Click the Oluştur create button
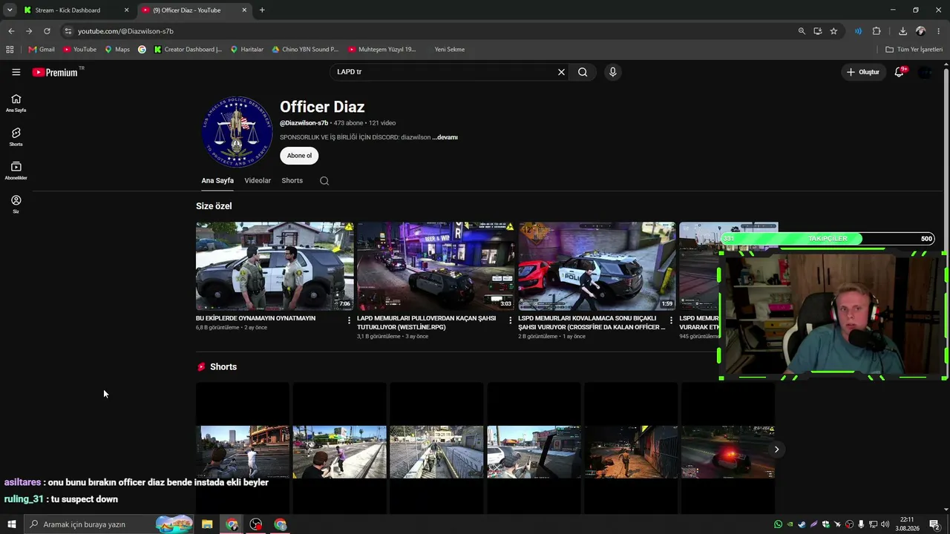This screenshot has width=950, height=534. [x=863, y=72]
